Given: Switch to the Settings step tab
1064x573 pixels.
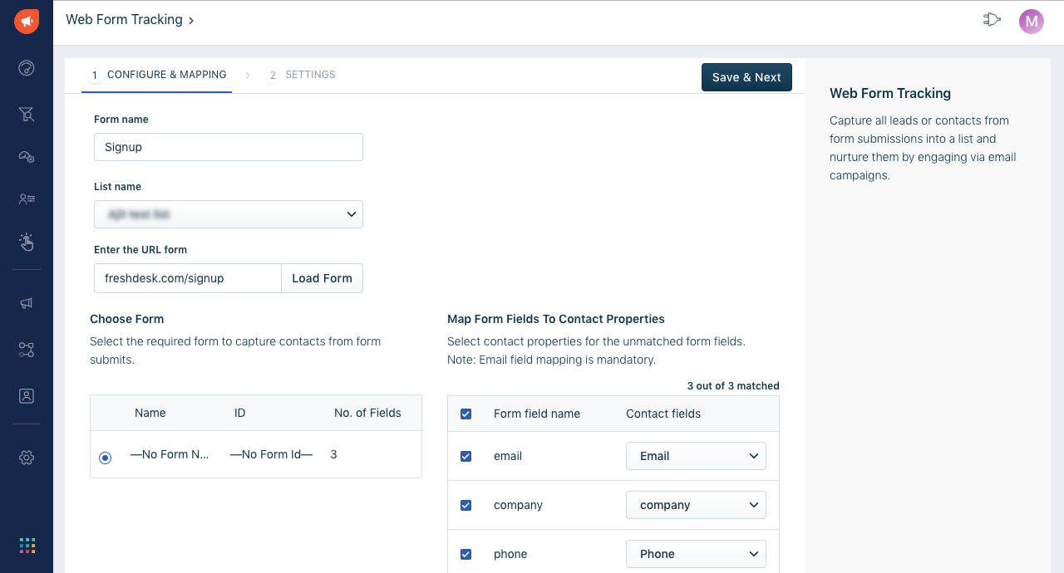Looking at the screenshot, I should tap(302, 75).
